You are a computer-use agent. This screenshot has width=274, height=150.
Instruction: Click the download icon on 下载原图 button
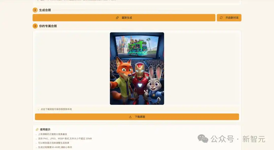tap(130, 116)
